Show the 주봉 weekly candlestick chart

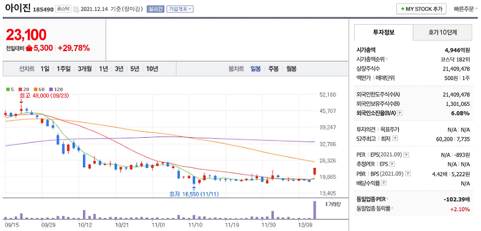tap(274, 69)
